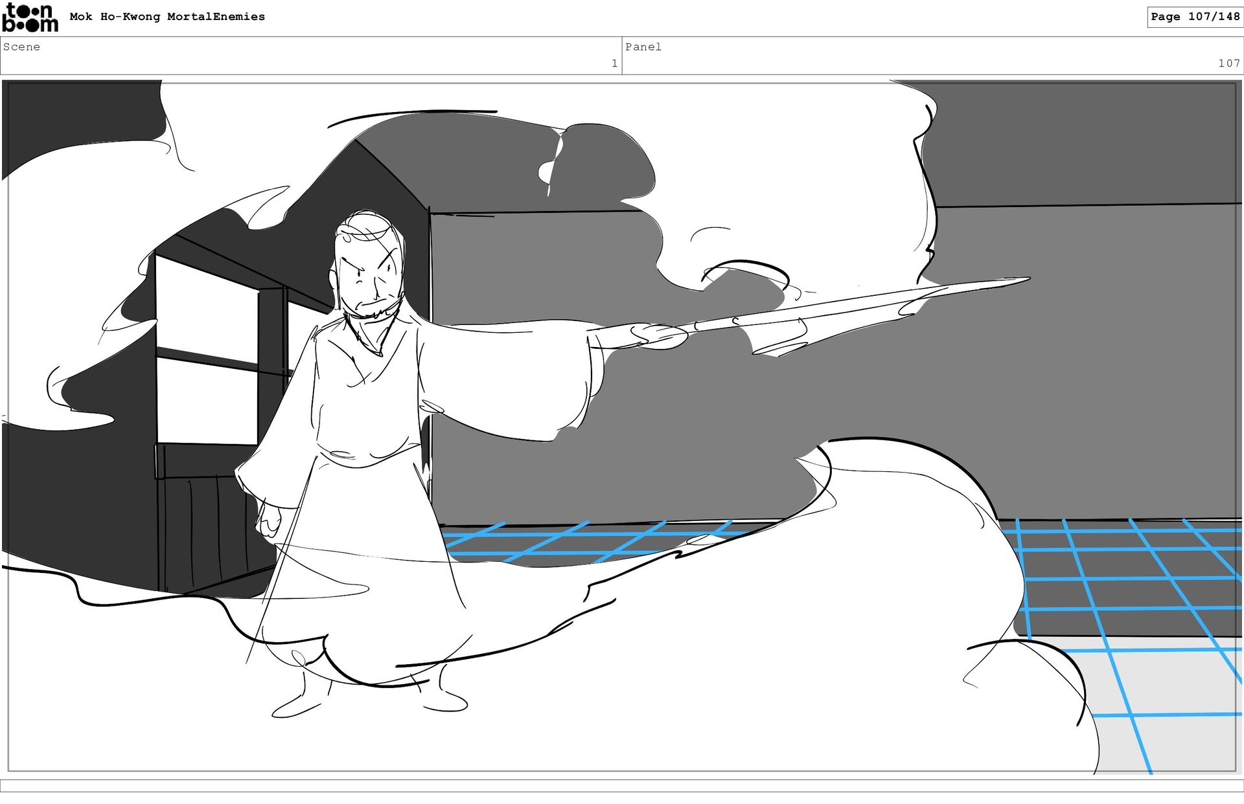Click the Mok Ho-Kwong MortalEnemies title text
Image resolution: width=1244 pixels, height=804 pixels.
(x=167, y=17)
